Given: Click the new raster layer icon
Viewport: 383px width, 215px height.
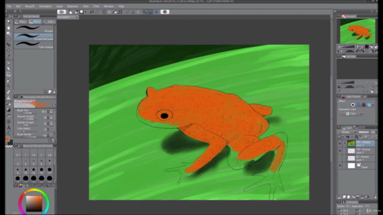Looking at the screenshot, I should 345,197.
